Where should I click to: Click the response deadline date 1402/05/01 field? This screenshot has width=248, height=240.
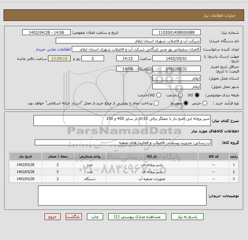(176, 58)
